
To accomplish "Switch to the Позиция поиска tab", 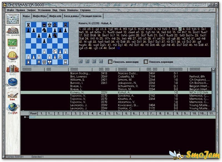I will click(x=92, y=16).
